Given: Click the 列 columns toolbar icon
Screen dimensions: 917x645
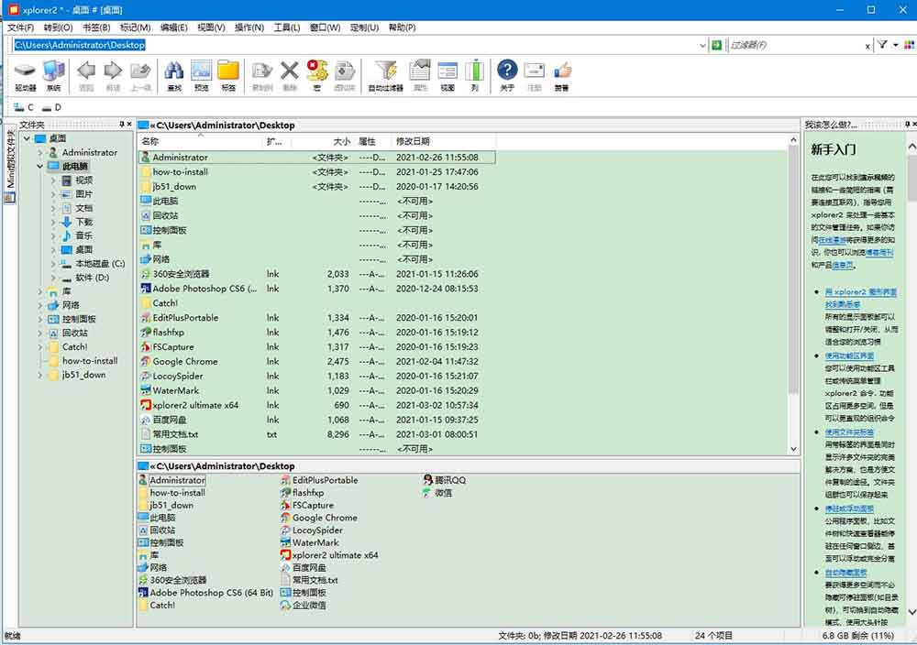Looking at the screenshot, I should (474, 76).
